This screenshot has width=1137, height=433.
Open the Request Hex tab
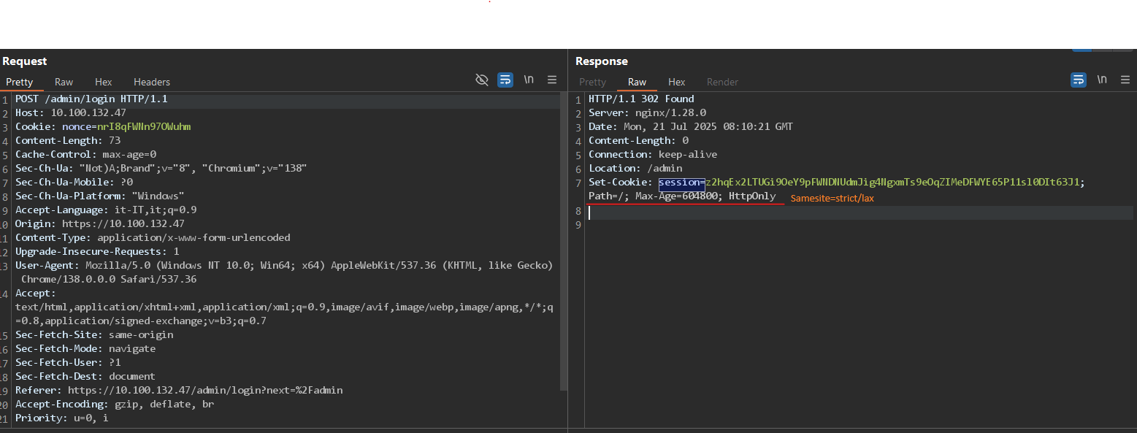pos(103,83)
